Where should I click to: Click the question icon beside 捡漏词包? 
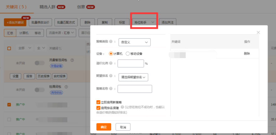(x=66, y=87)
